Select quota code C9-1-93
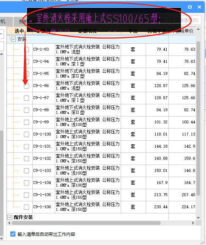The width and height of the screenshot is (206, 245). point(41,49)
